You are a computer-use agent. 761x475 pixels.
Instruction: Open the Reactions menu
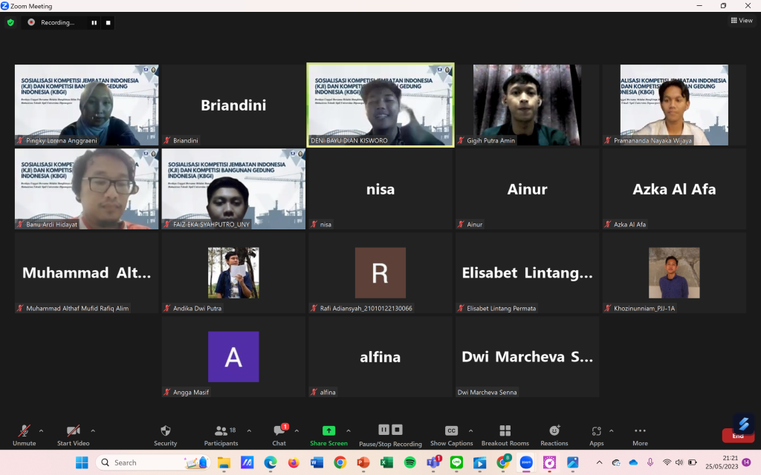554,434
